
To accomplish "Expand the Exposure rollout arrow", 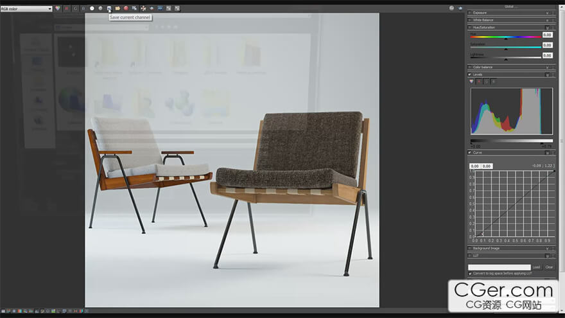I will (x=547, y=13).
